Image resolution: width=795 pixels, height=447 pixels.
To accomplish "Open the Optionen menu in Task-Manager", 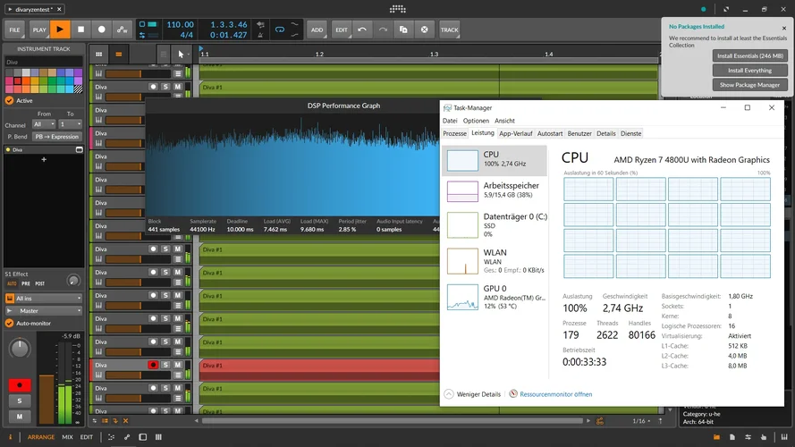I will tap(476, 121).
